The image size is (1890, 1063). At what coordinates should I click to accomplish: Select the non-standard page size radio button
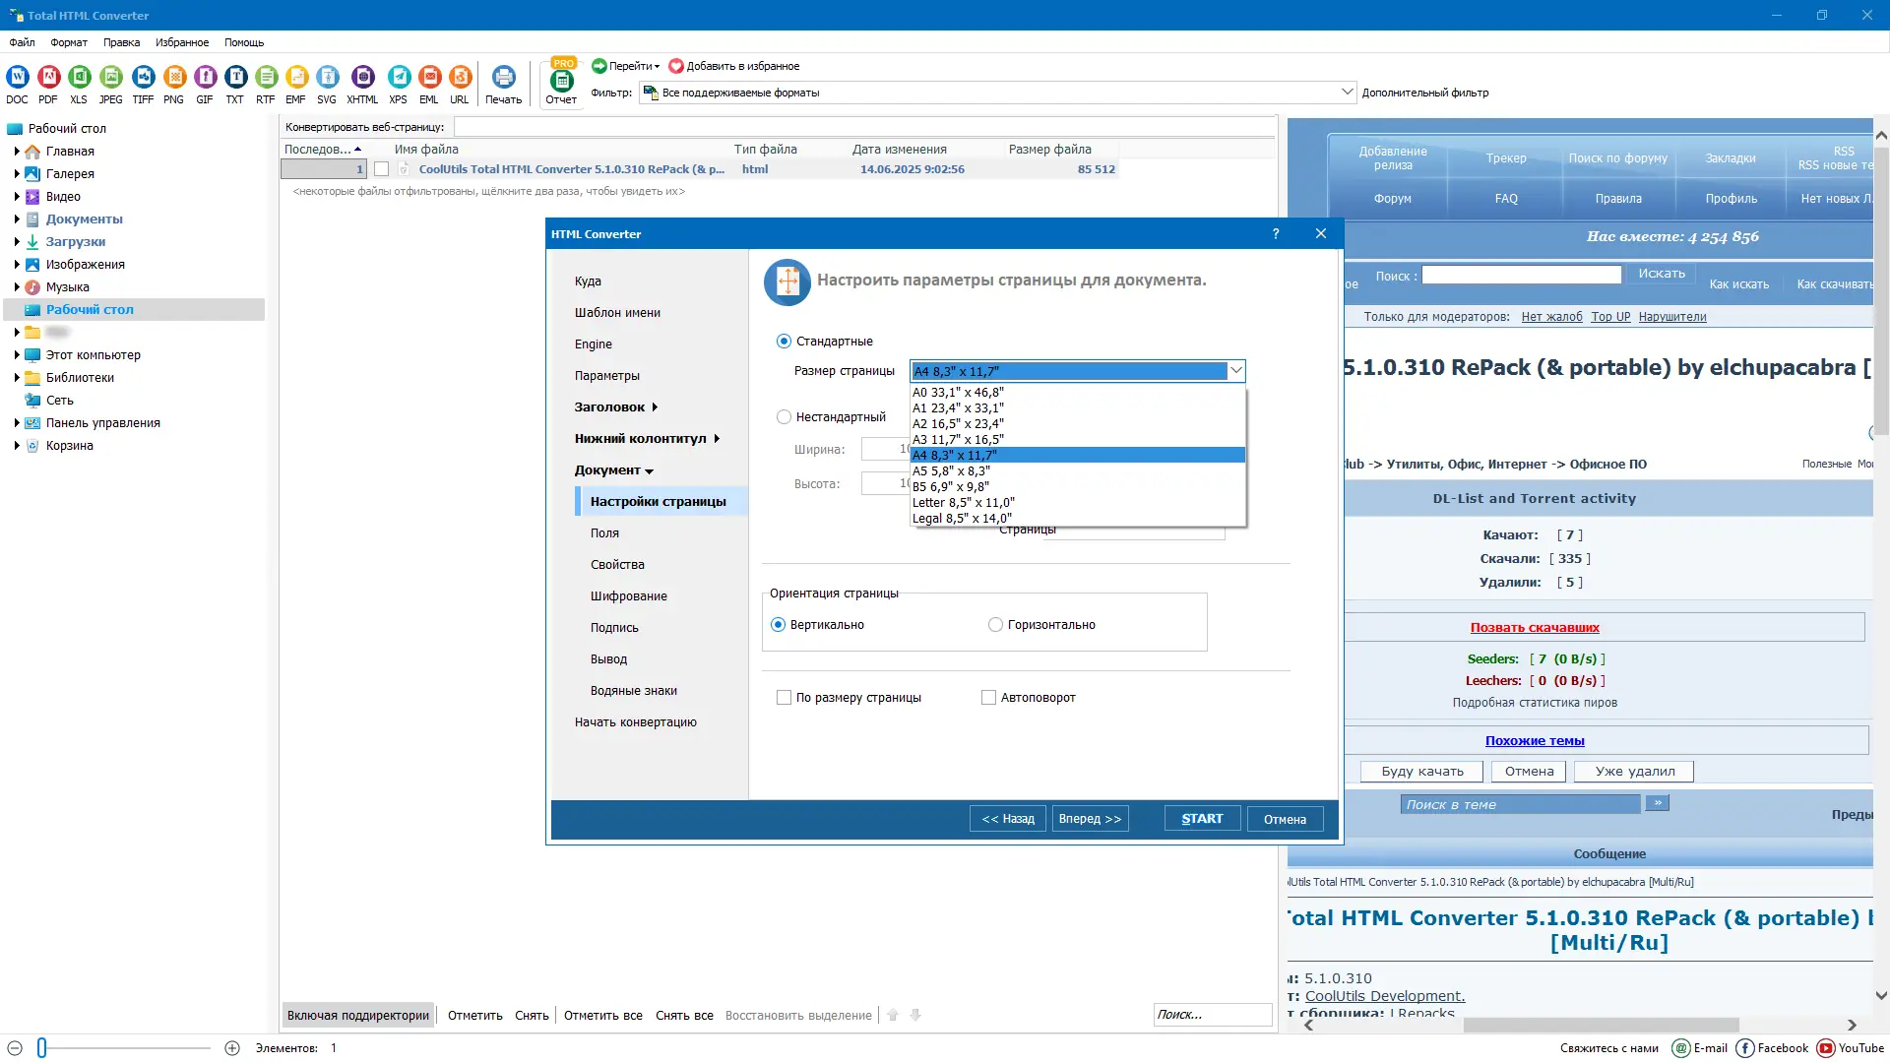pyautogui.click(x=784, y=417)
